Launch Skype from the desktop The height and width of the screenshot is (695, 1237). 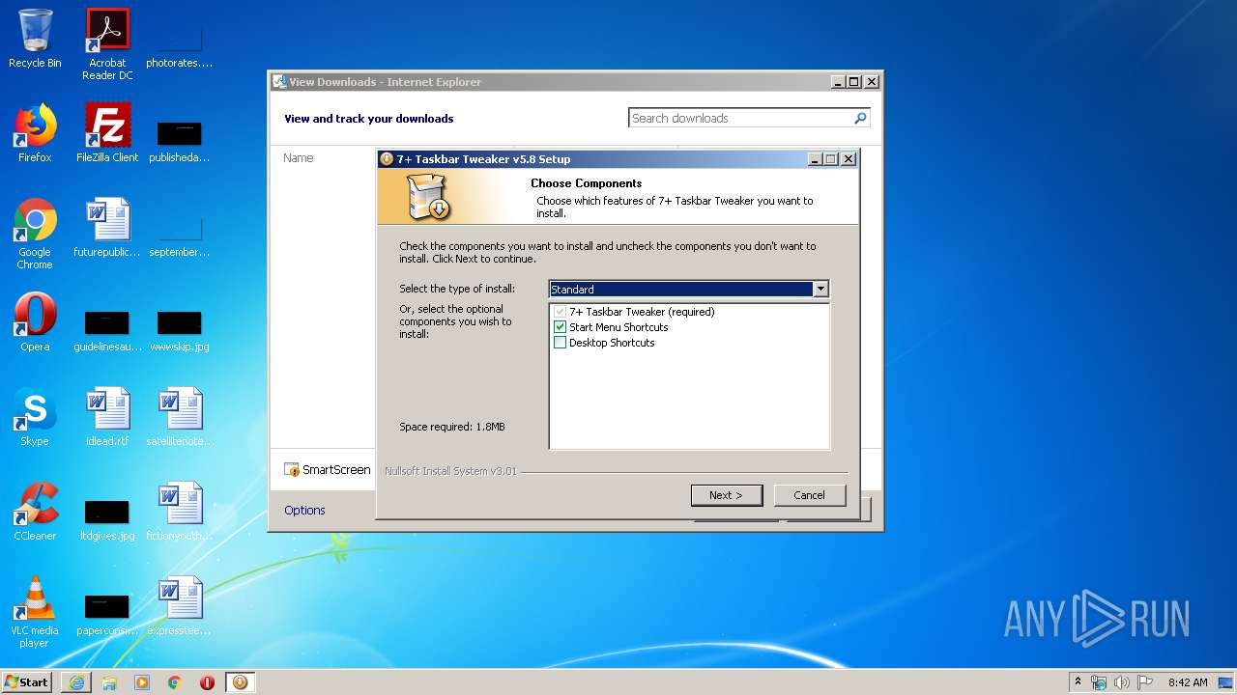[x=35, y=417]
